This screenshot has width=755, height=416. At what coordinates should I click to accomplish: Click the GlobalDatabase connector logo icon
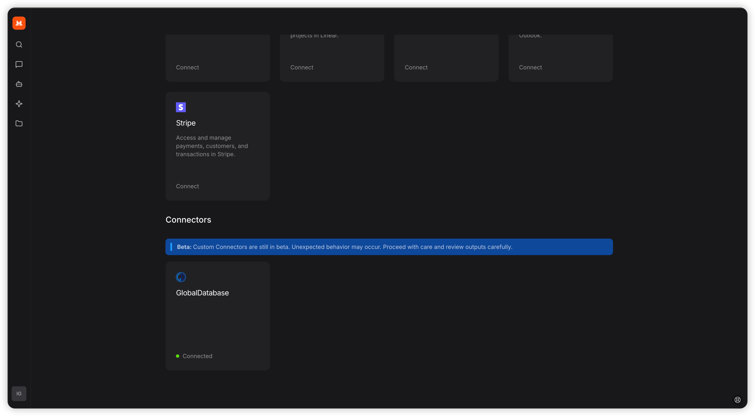tap(181, 277)
